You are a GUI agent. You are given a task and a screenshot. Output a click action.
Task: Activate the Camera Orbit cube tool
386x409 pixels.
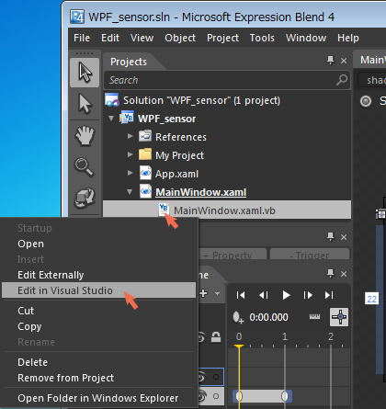[85, 198]
